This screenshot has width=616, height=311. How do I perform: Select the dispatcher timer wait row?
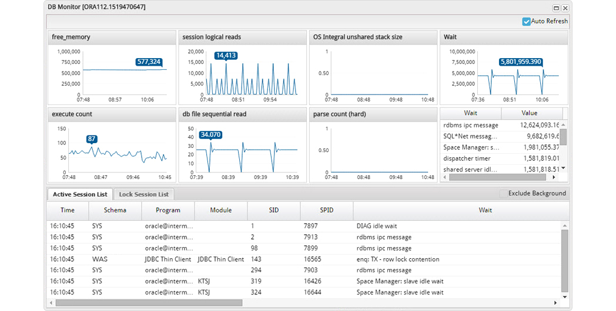tap(500, 158)
